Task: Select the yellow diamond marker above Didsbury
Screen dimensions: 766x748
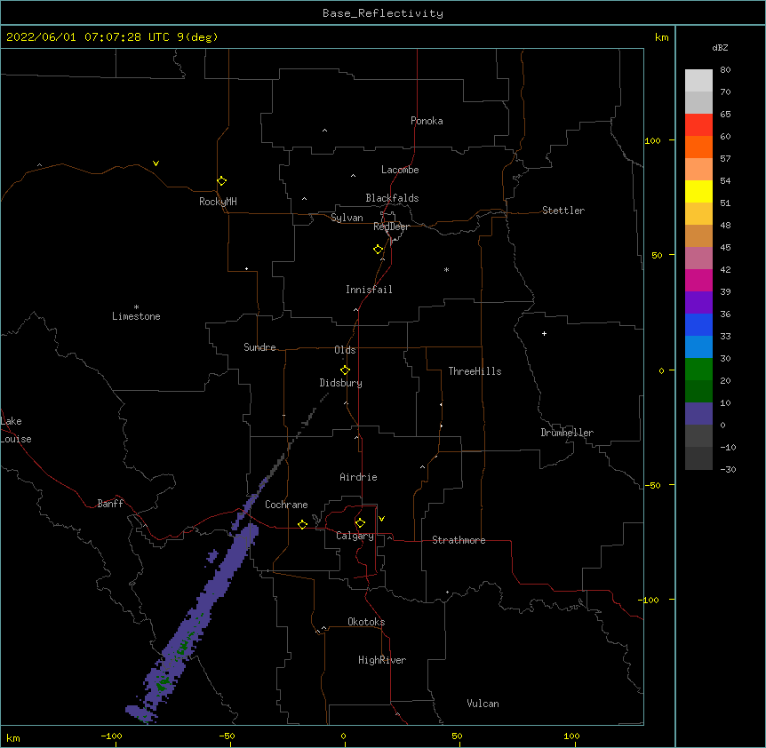Action: (345, 370)
